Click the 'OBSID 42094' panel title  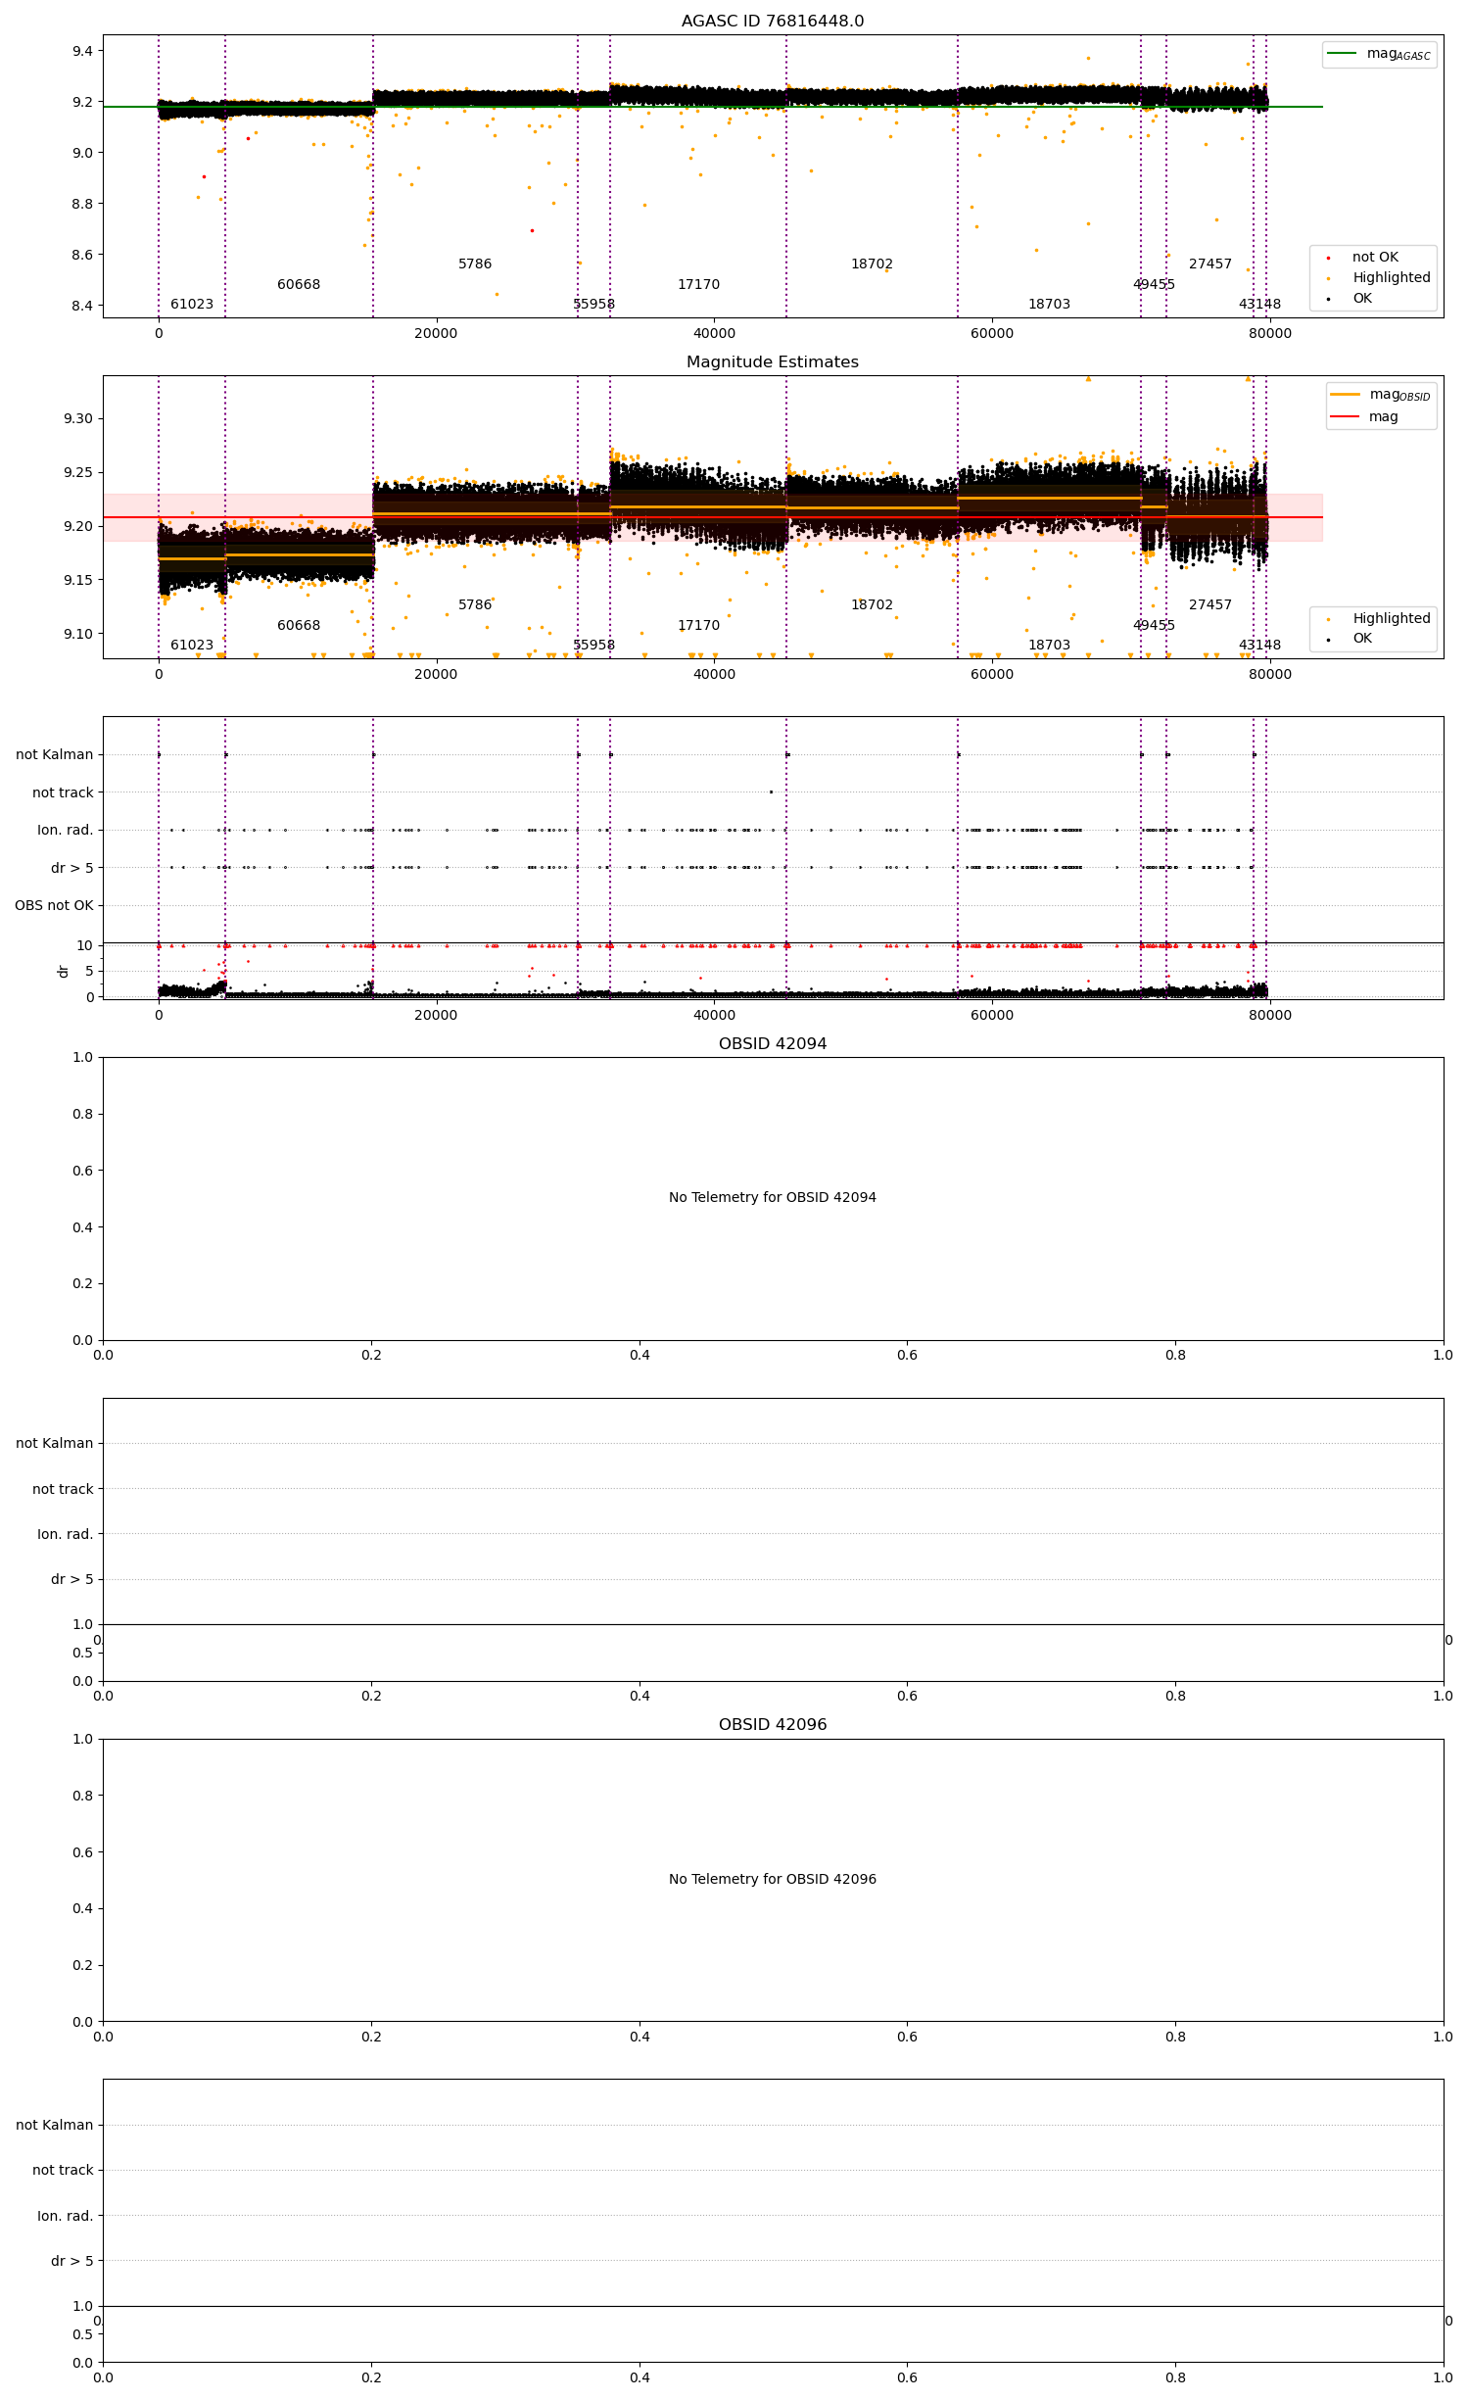pos(773,1044)
